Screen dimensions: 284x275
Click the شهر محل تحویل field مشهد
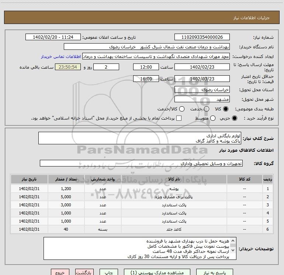202,99
